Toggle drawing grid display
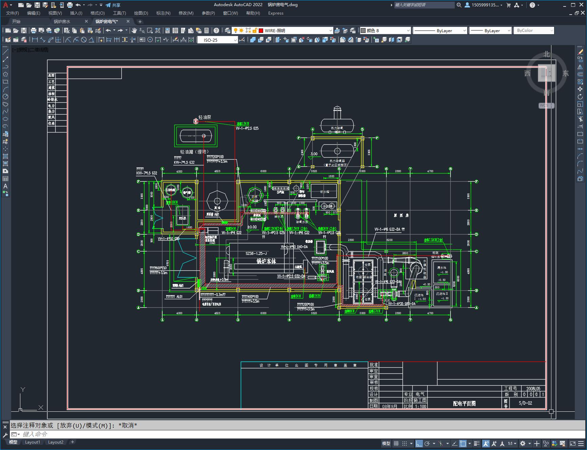The height and width of the screenshot is (450, 587). pos(396,443)
